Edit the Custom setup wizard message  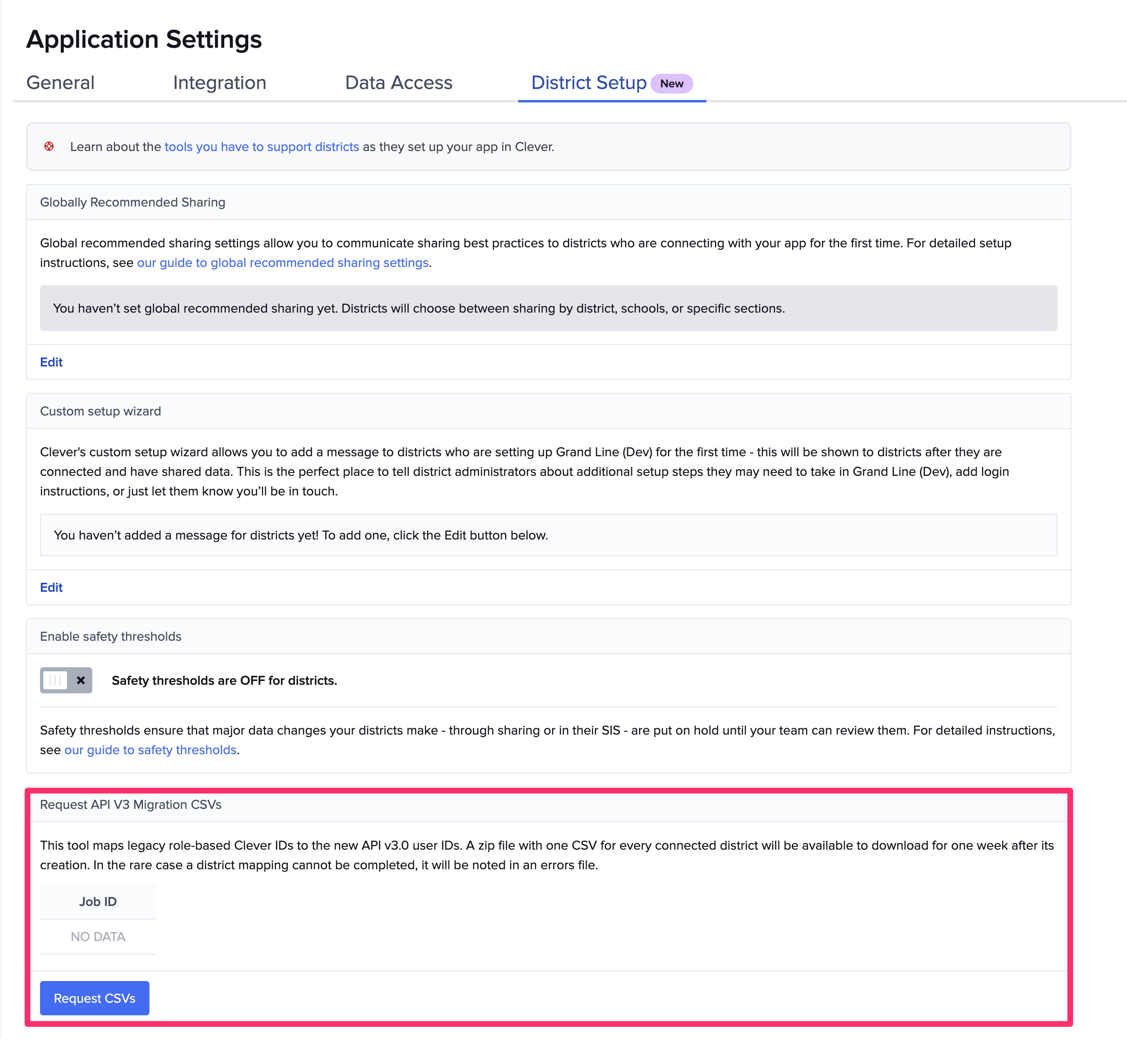click(51, 588)
